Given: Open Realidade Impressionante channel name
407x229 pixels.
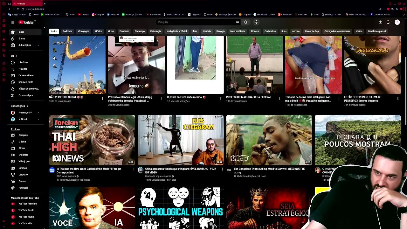Looking at the screenshot, I should (x=158, y=176).
